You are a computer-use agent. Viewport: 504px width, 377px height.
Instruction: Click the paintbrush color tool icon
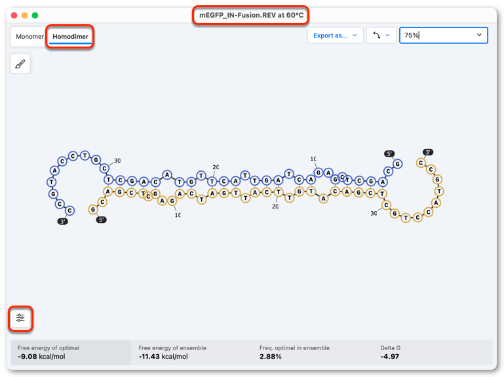pos(20,64)
